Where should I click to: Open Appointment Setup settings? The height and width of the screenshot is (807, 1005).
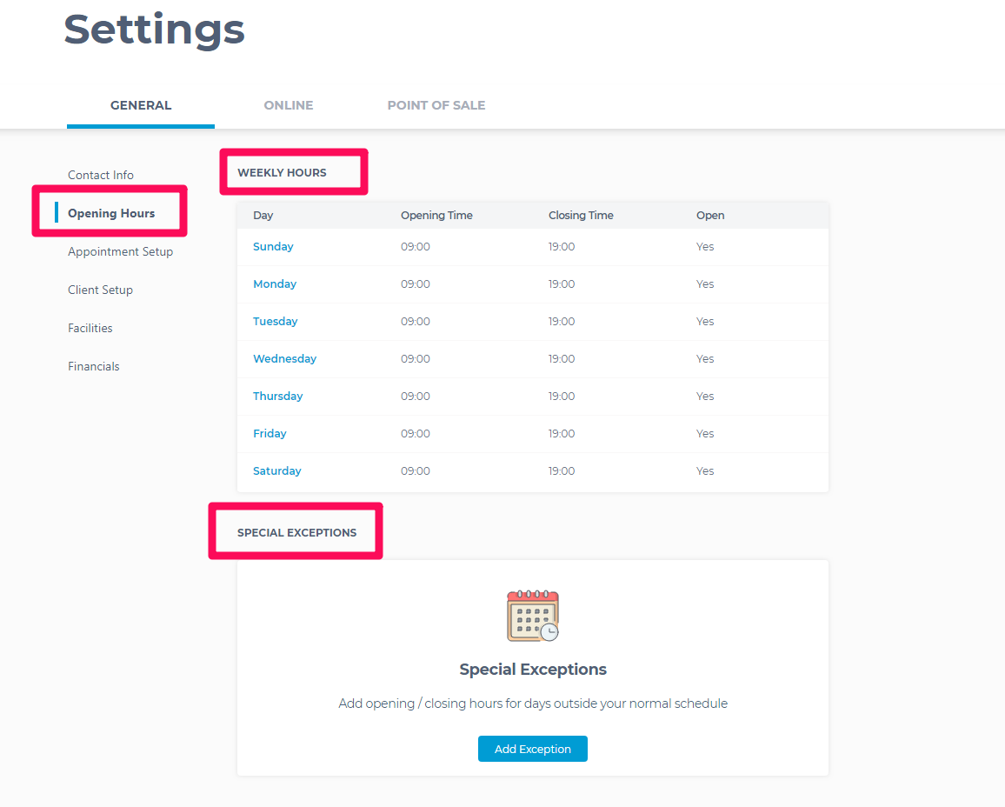click(120, 251)
